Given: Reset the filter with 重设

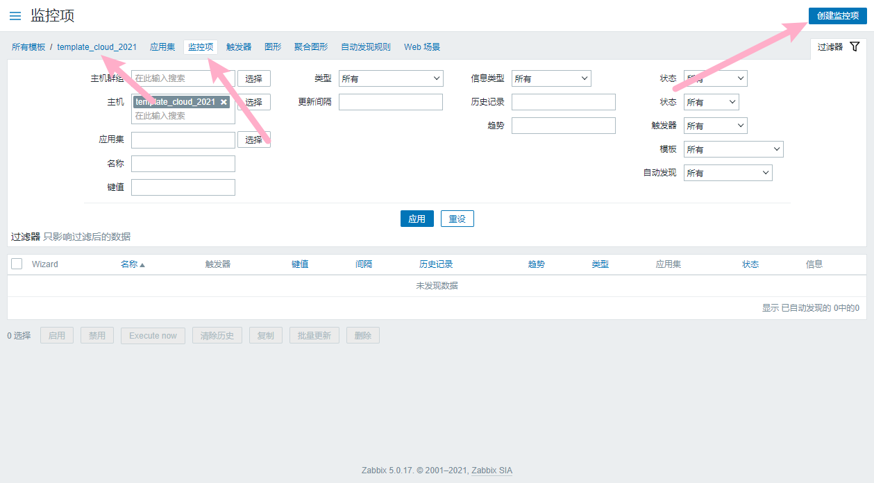Looking at the screenshot, I should click(x=457, y=219).
